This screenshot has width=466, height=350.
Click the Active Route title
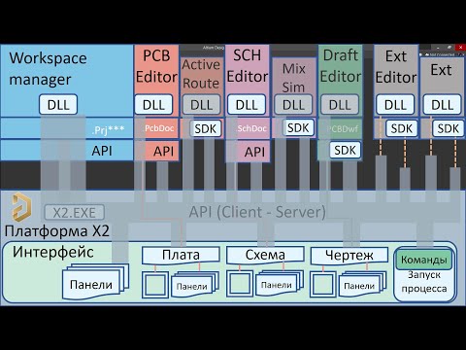point(201,74)
